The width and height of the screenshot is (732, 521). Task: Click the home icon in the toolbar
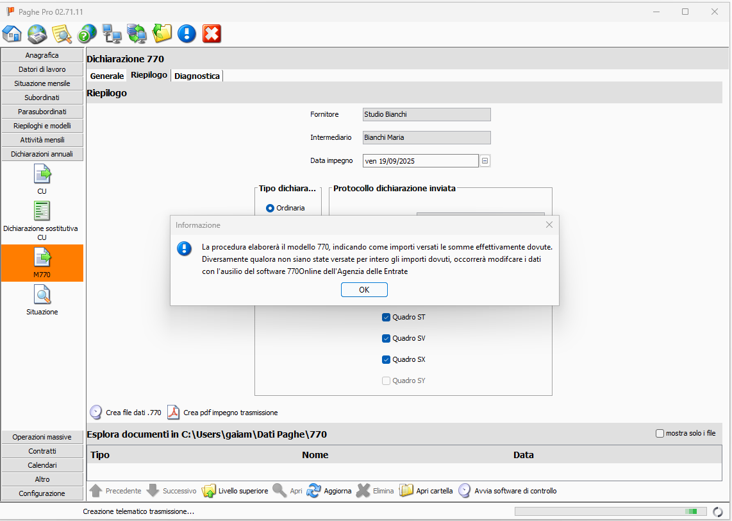(x=12, y=33)
